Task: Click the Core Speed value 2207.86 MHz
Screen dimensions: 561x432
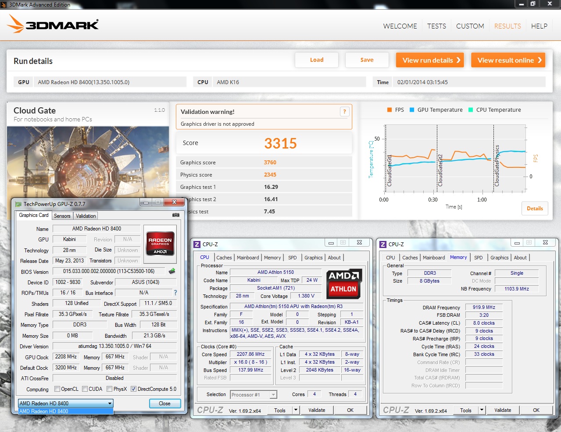Action: (250, 354)
